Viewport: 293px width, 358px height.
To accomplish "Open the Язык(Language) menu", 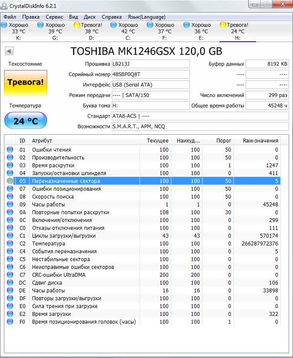I will point(147,17).
